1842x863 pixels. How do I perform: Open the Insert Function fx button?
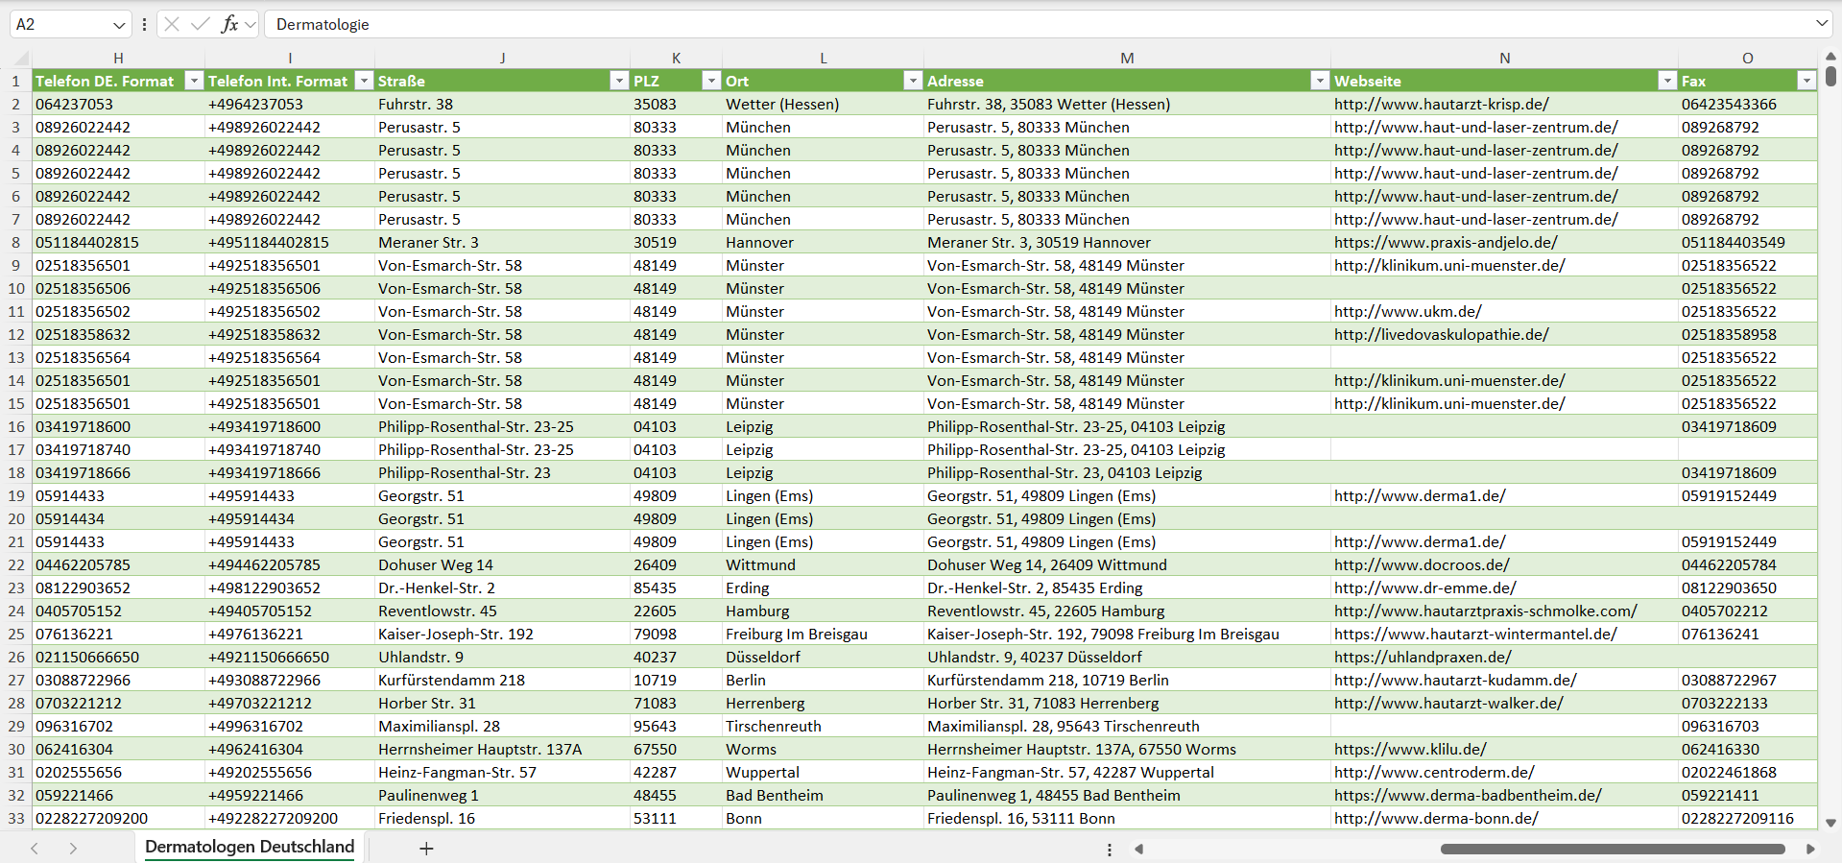coord(229,24)
